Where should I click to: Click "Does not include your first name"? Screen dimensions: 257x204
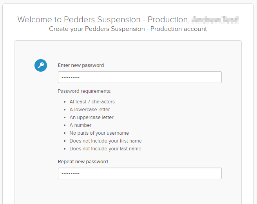click(105, 141)
